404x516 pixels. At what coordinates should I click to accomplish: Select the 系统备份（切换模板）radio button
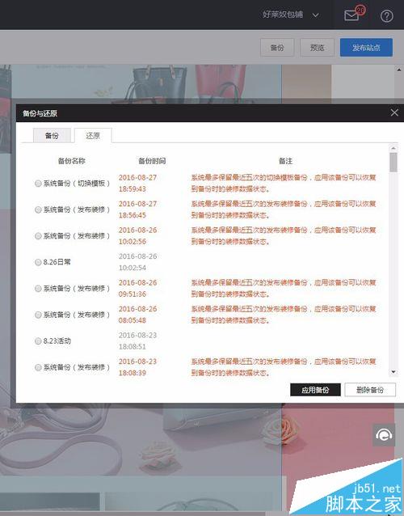click(x=38, y=184)
